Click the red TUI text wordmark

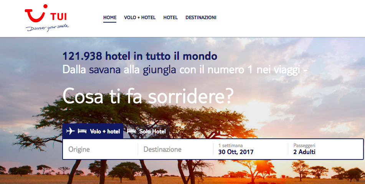58,17
